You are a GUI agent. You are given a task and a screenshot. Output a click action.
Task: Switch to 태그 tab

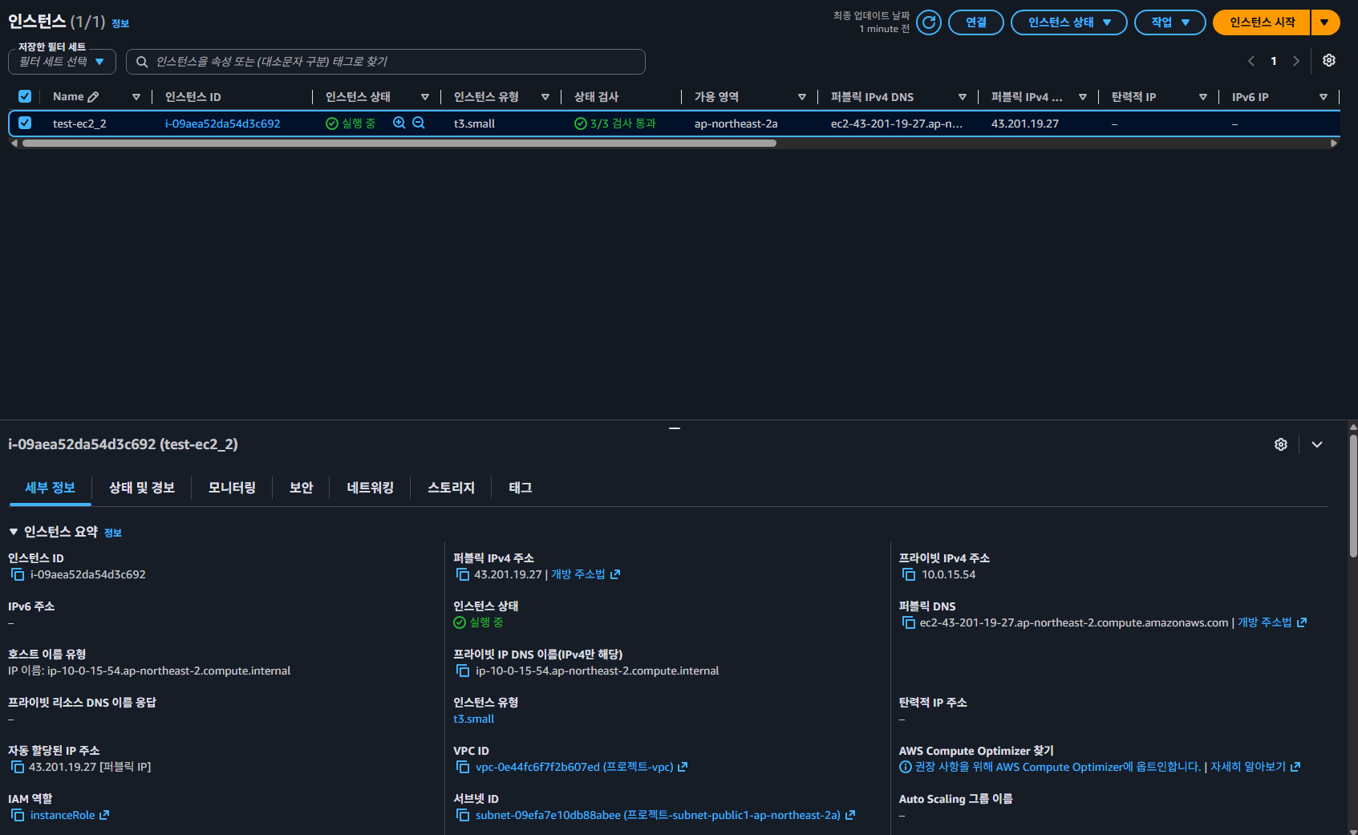click(521, 488)
